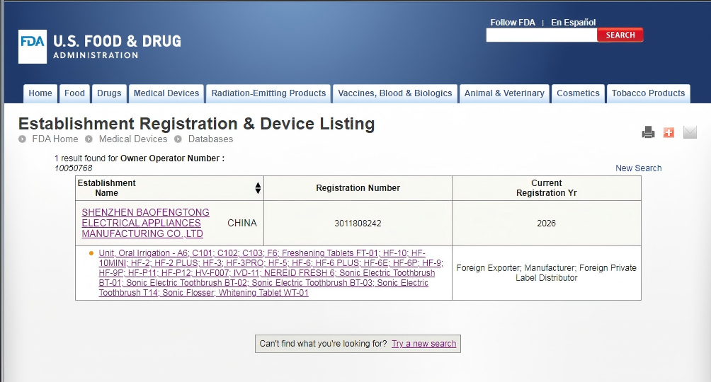This screenshot has height=382, width=711.
Task: Open Databases breadcrumb link
Action: click(210, 139)
